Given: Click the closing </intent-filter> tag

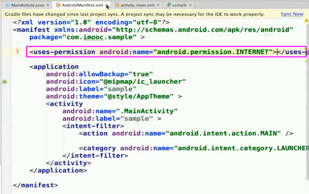Looking at the screenshot, I should [x=96, y=156].
